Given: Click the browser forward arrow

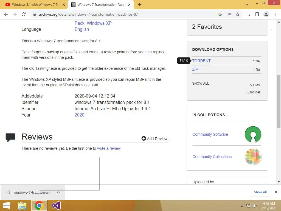Looking at the screenshot, I should (15, 14).
